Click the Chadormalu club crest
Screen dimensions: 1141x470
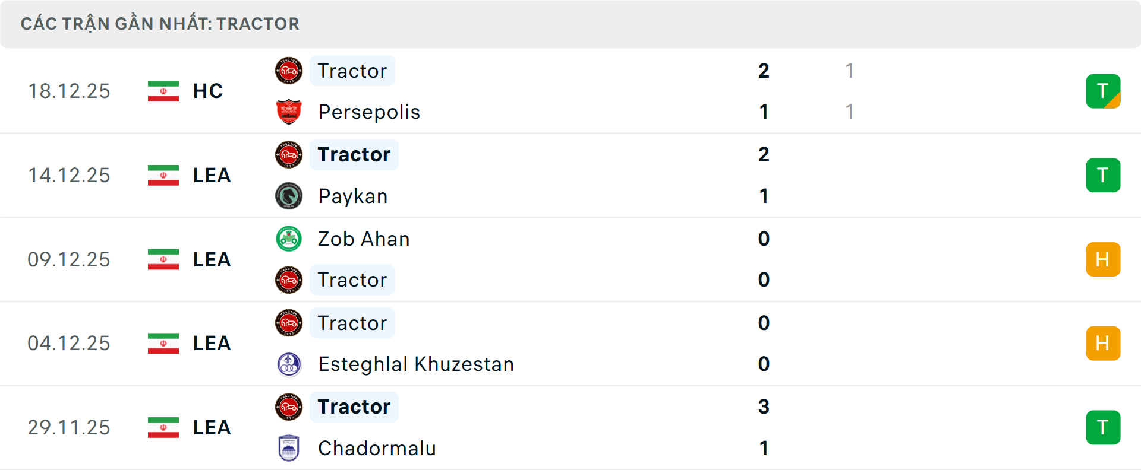pyautogui.click(x=289, y=448)
